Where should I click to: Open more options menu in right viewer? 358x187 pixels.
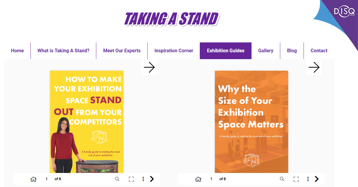click(308, 179)
